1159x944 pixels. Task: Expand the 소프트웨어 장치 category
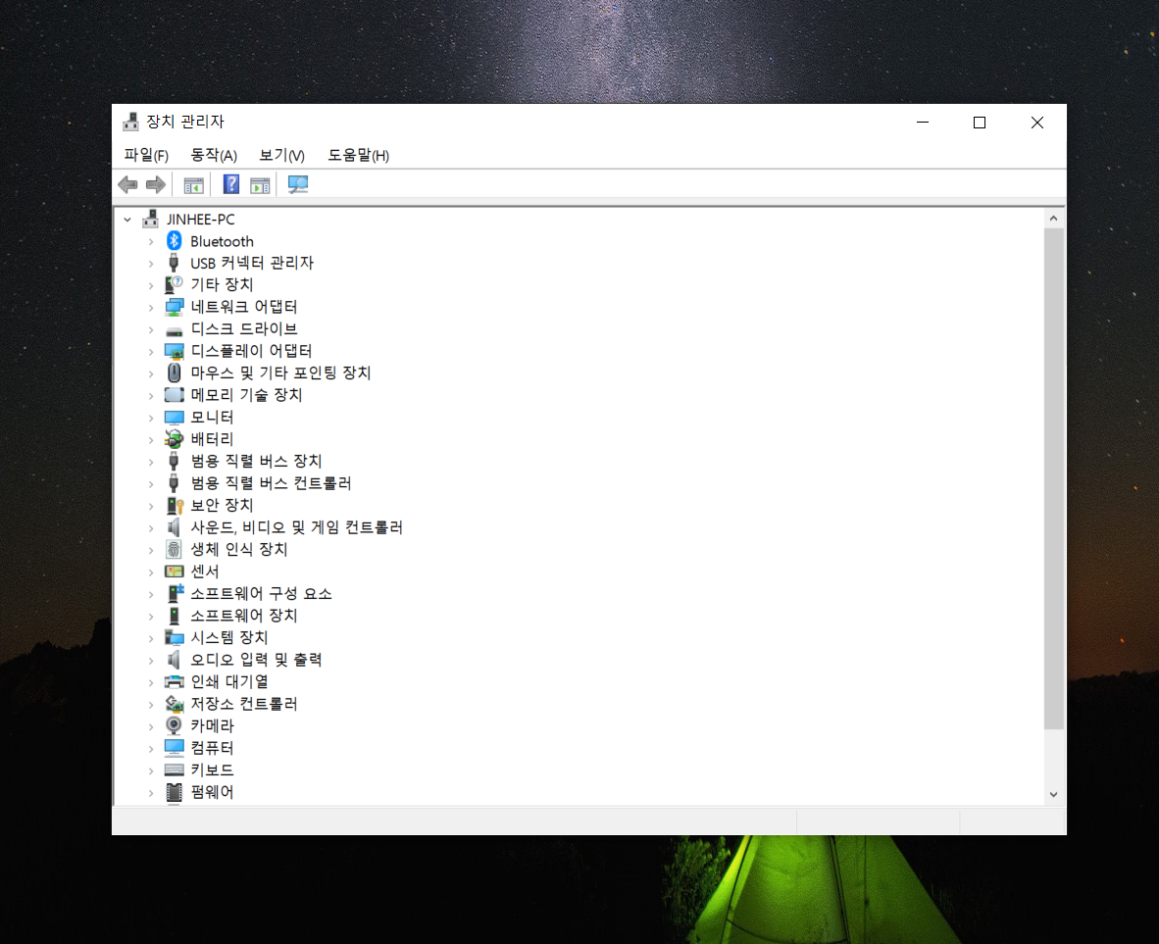click(151, 616)
